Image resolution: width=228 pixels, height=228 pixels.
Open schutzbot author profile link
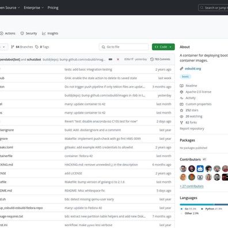coord(34,59)
